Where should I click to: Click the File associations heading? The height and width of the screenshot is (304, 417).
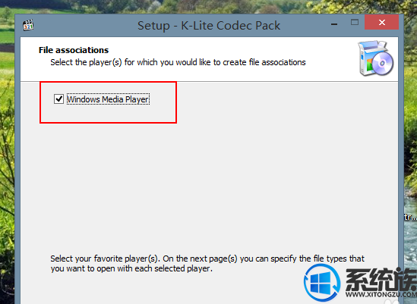(x=74, y=50)
